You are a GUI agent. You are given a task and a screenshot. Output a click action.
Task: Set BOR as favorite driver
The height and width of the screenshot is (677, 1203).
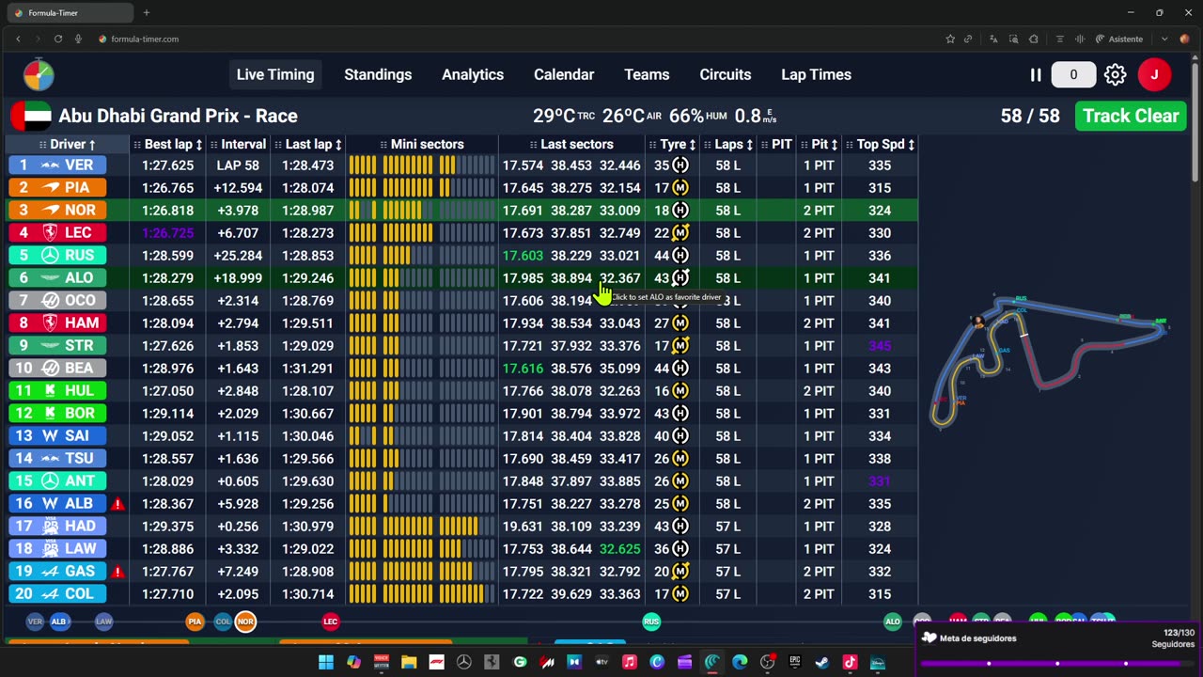click(57, 414)
